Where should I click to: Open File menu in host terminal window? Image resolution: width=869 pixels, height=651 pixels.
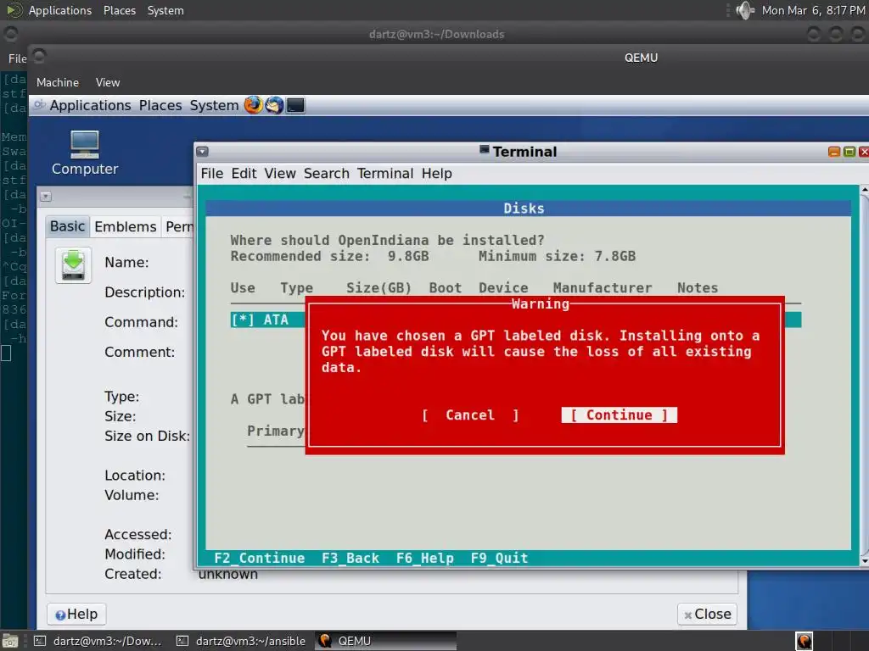[17, 58]
